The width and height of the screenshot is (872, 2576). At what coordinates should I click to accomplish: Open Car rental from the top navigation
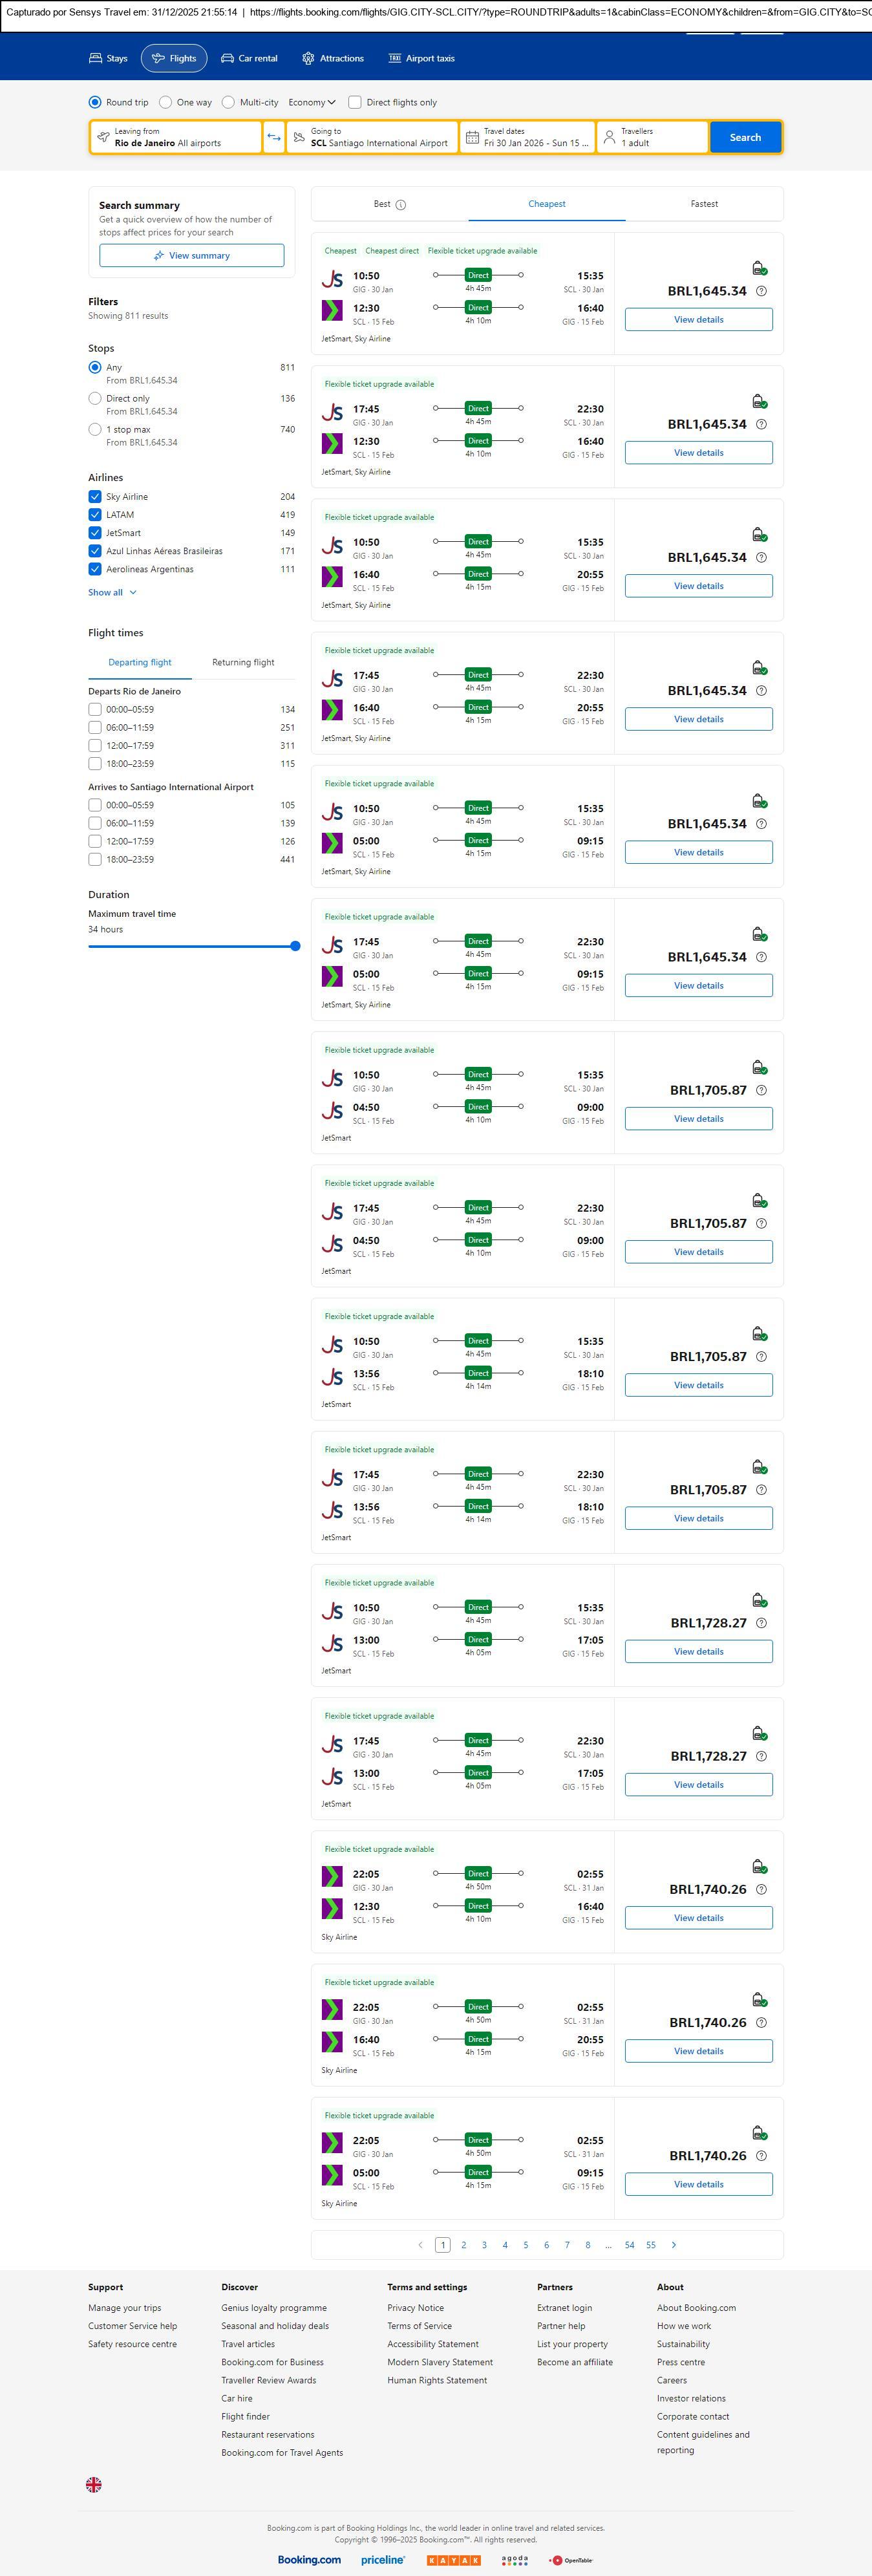[x=249, y=59]
